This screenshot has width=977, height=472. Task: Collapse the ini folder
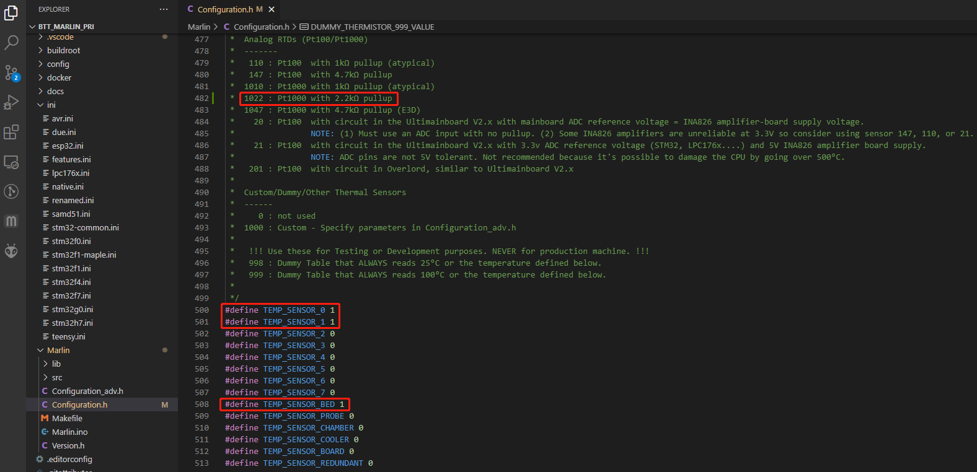[51, 105]
